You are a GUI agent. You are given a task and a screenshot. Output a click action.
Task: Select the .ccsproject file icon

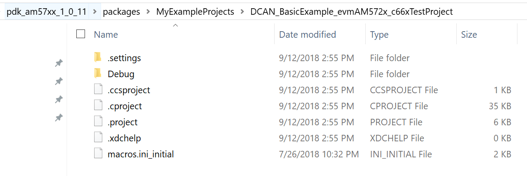[x=98, y=90]
